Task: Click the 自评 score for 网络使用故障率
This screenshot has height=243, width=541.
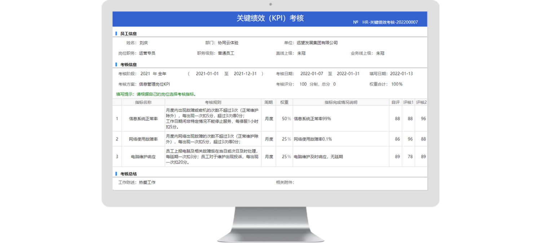Action: [397, 139]
